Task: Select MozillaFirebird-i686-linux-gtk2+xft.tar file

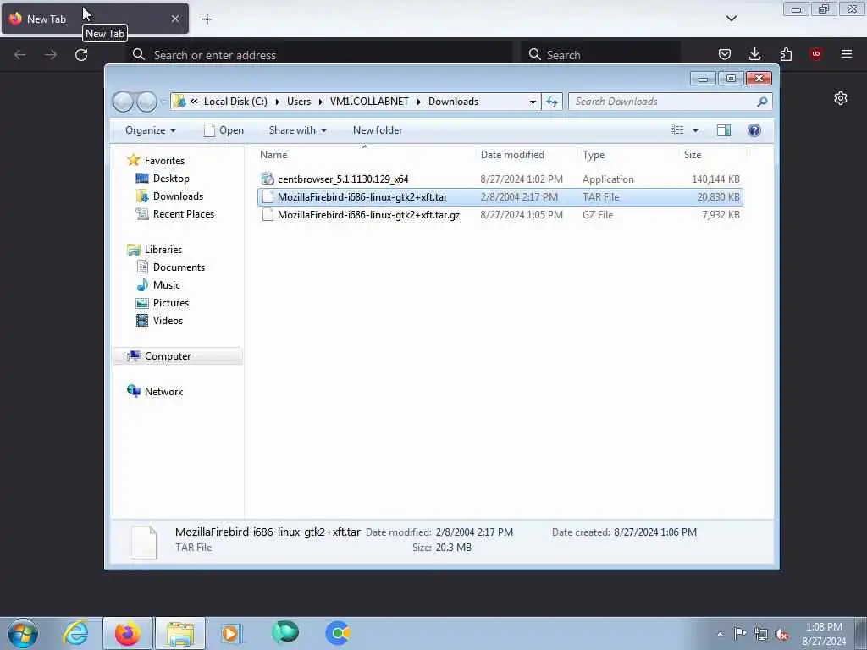Action: pyautogui.click(x=500, y=196)
